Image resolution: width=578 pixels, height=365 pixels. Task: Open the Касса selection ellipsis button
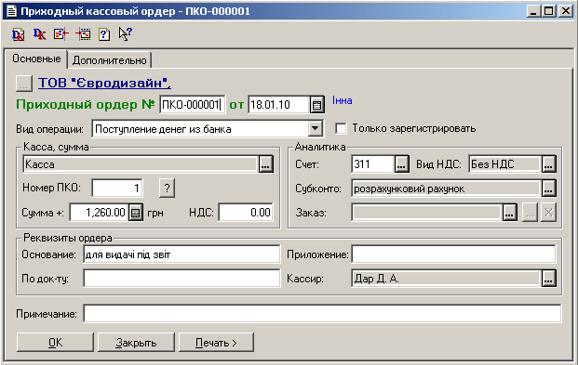click(x=265, y=164)
